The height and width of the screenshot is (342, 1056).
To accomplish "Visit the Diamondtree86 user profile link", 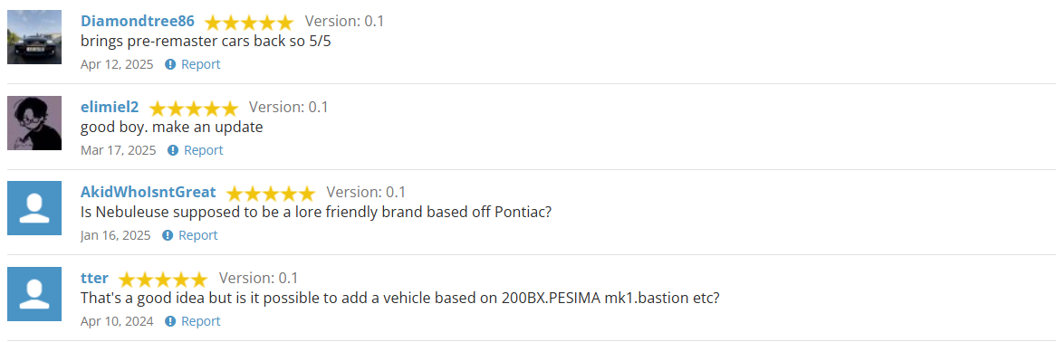I will point(138,22).
